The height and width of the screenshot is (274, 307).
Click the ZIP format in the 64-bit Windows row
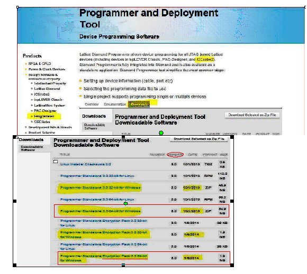point(208,211)
